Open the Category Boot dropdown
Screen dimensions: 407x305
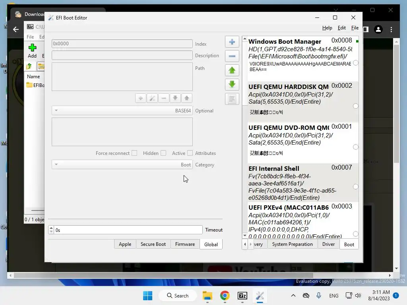coord(122,165)
